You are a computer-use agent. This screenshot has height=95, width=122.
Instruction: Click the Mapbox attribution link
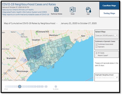[8, 80]
